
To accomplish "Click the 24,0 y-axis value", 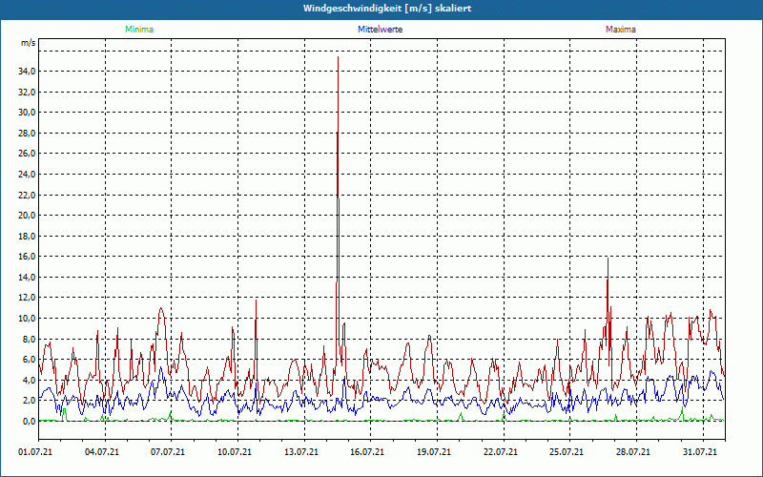I will (x=27, y=175).
